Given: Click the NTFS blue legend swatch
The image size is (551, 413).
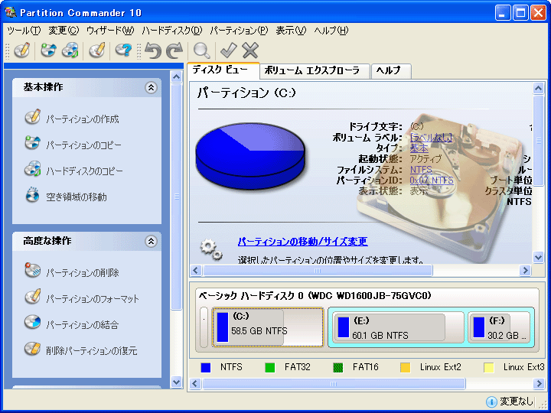Looking at the screenshot, I should coord(206,368).
